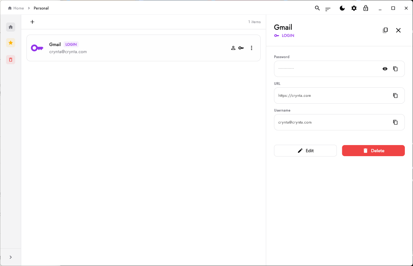This screenshot has width=413, height=266.
Task: Copy username icon on Gmail list row
Action: (x=233, y=48)
